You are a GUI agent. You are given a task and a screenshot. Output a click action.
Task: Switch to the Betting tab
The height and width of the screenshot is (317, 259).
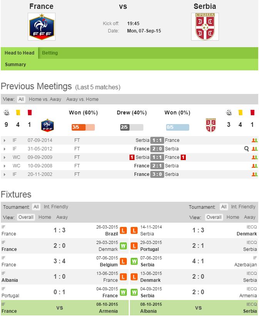50,53
